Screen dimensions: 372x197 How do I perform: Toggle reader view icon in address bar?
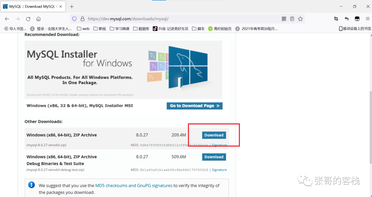tap(292, 19)
